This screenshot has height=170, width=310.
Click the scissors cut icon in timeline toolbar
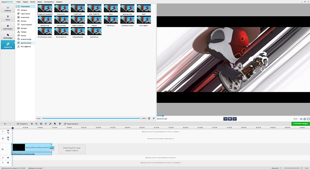[32, 124]
